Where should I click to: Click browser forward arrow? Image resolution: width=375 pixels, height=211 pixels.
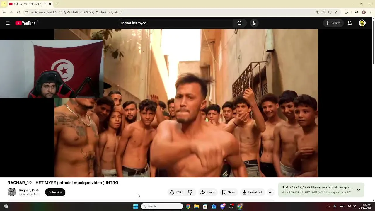click(x=11, y=12)
